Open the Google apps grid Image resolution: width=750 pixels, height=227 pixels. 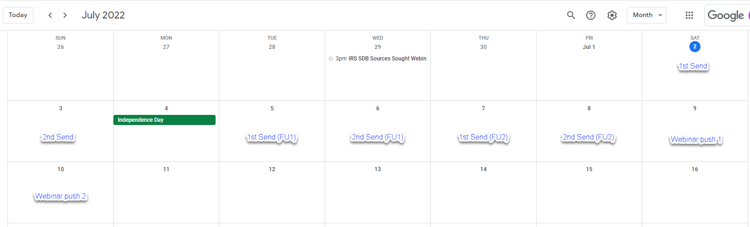689,15
